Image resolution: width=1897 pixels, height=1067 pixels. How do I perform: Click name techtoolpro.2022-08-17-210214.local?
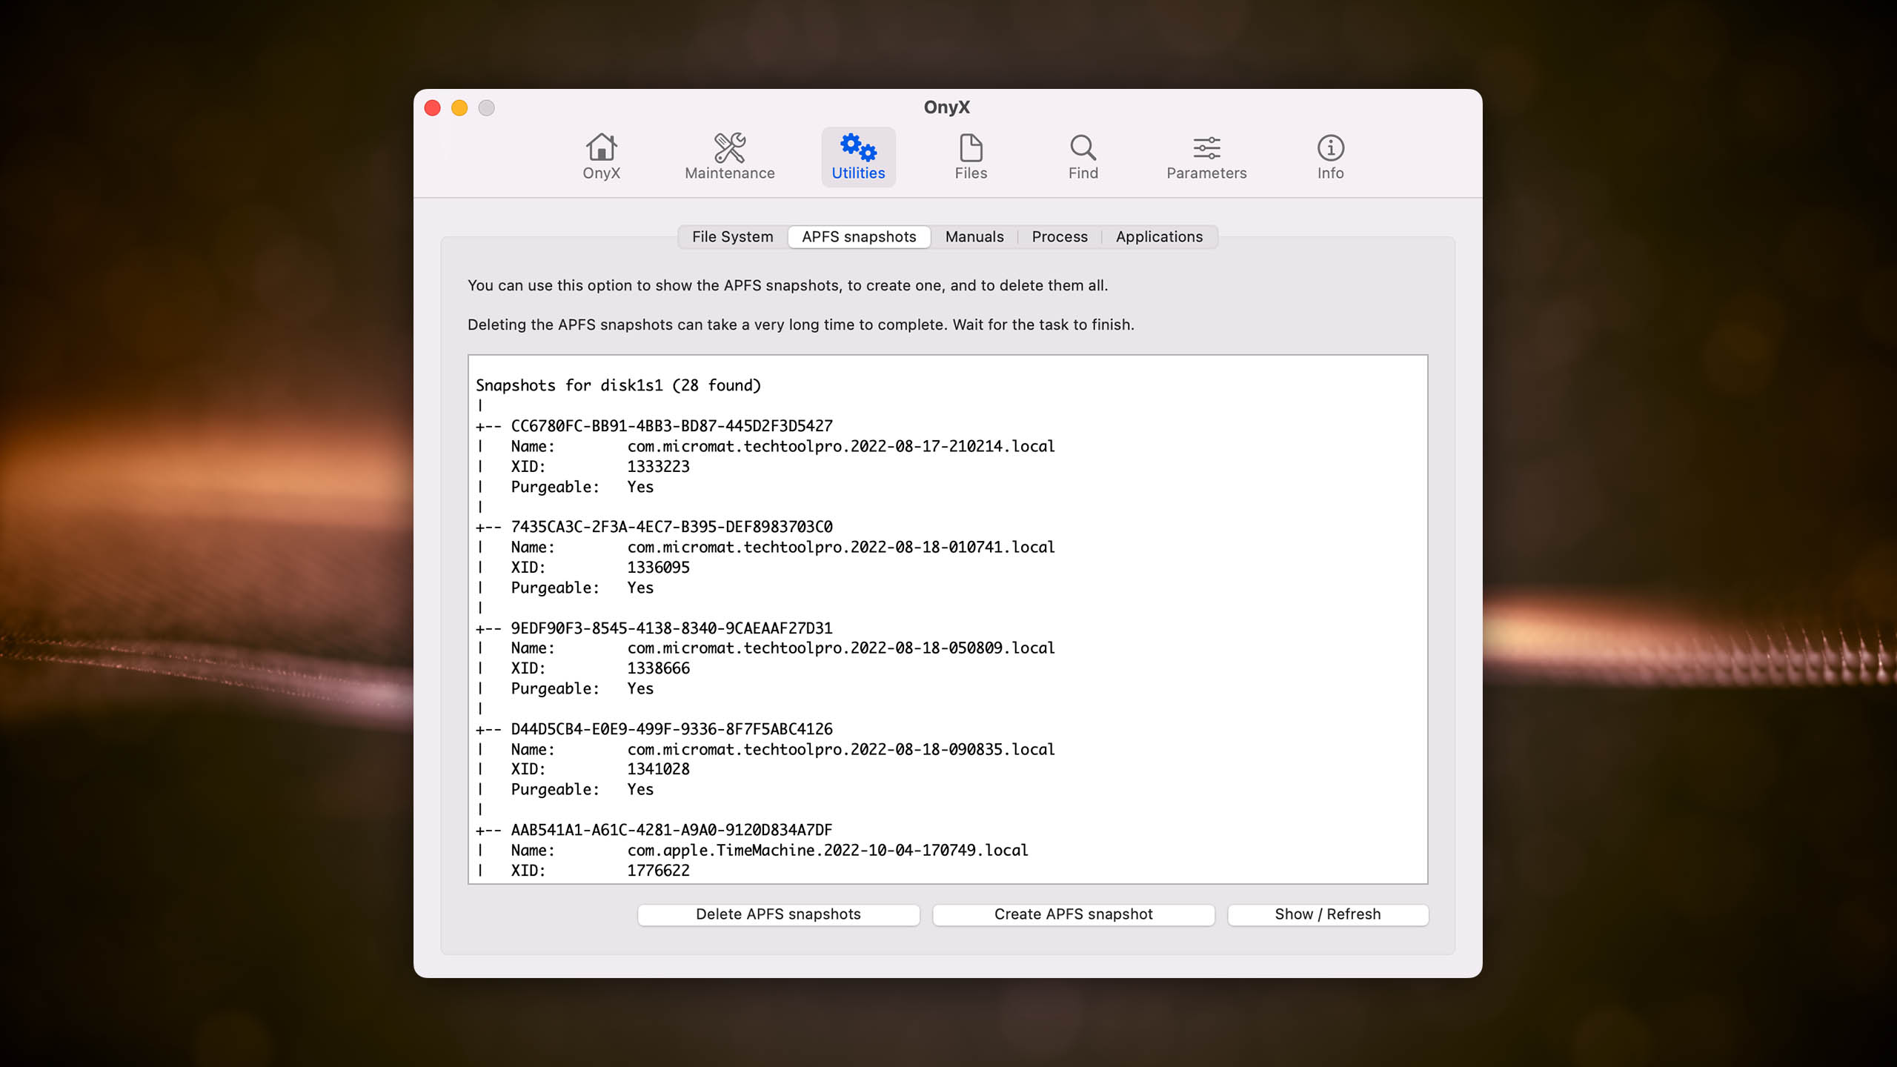pos(841,446)
